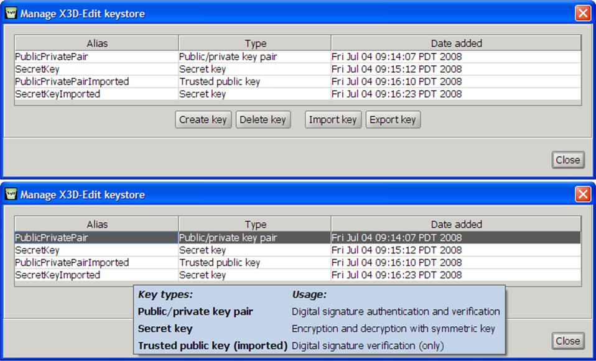Sort by the Type column header in the upper table
This screenshot has height=361, width=596.
pos(255,43)
